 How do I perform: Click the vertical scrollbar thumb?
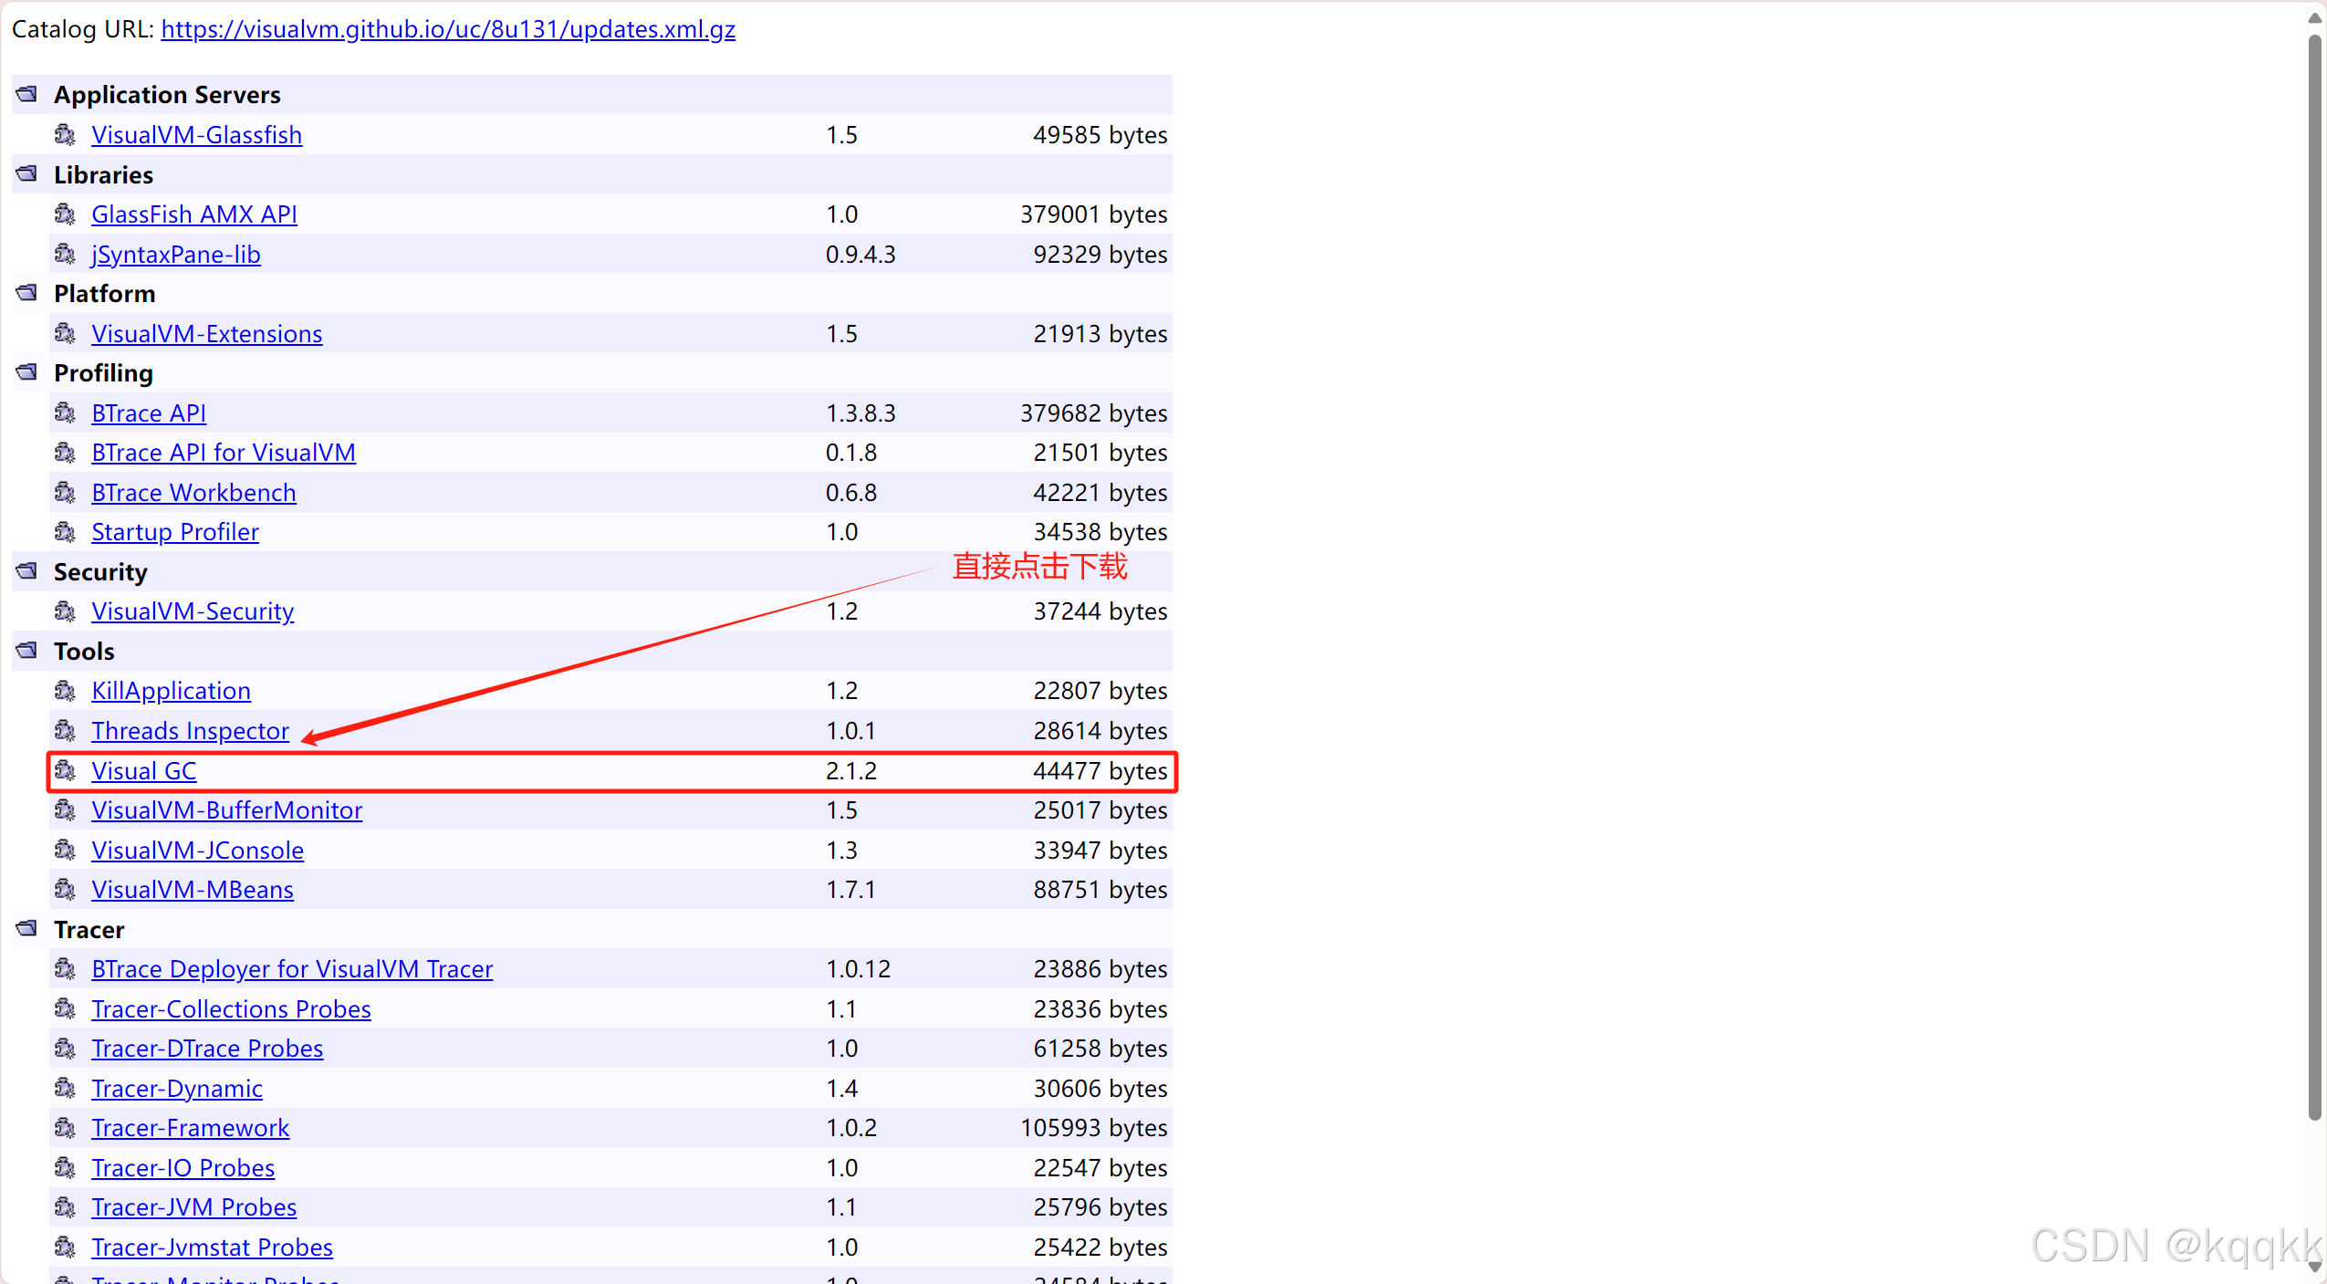[x=2314, y=575]
